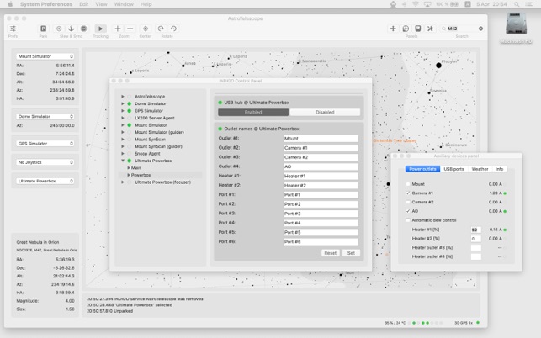Screen dimensions: 541x338
Task: Open the GPS Simulator device dropdown
Action: click(x=45, y=144)
